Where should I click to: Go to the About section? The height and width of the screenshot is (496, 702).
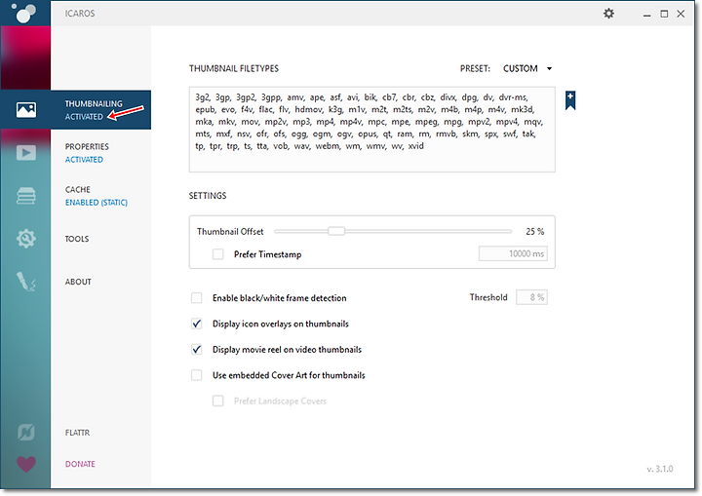tap(78, 282)
